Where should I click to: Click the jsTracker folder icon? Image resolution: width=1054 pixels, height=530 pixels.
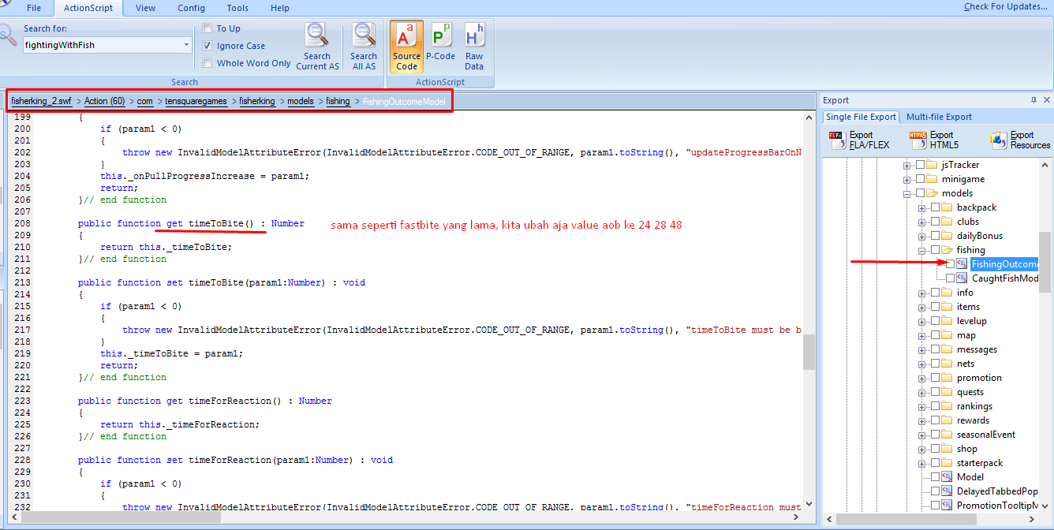pos(932,165)
